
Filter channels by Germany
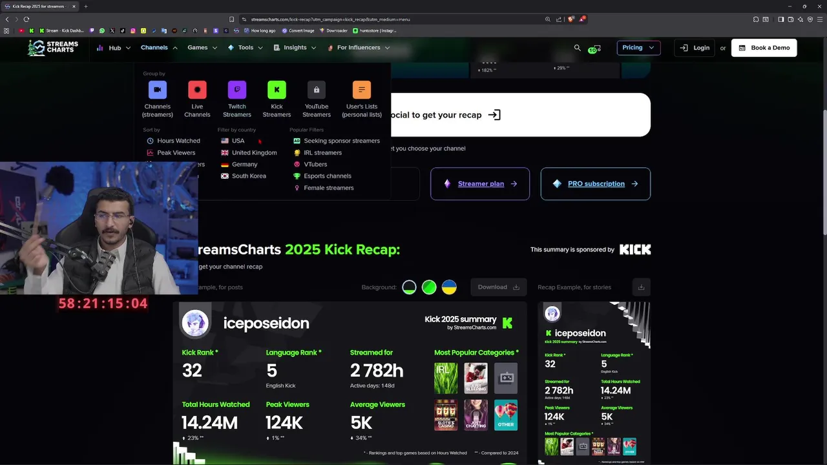[239, 165]
